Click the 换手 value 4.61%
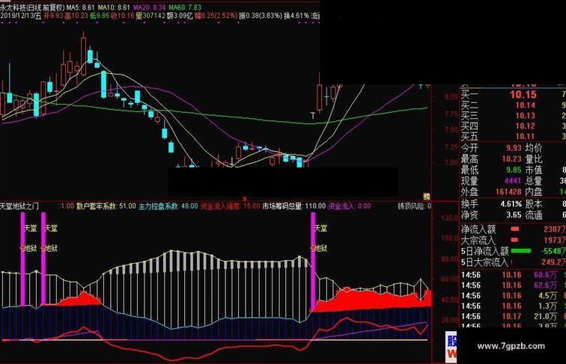The height and width of the screenshot is (364, 566). (x=511, y=204)
